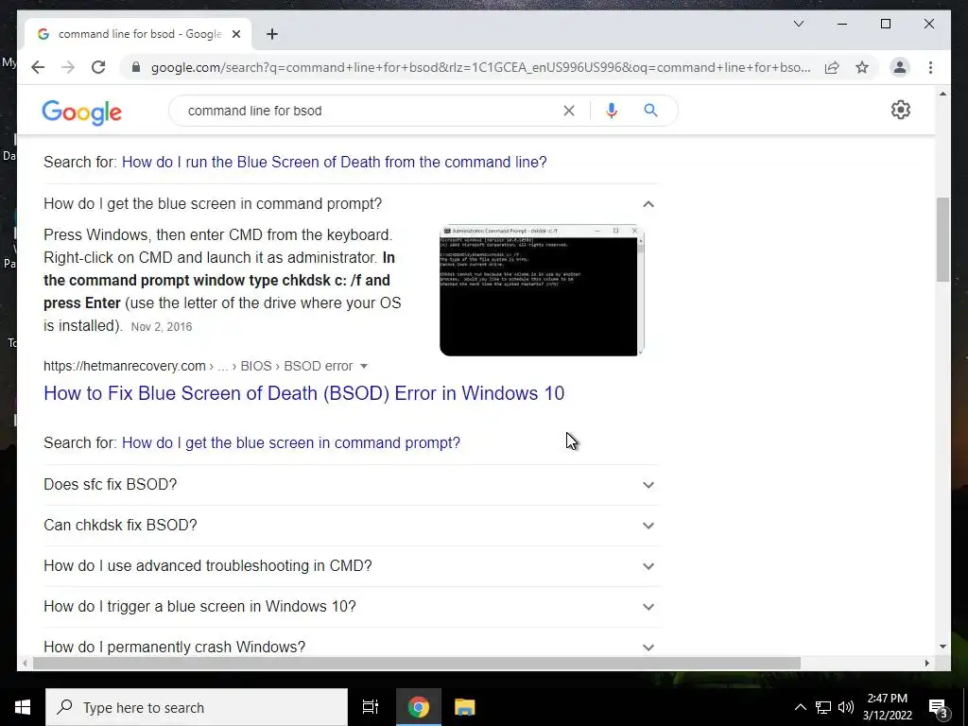
Task: Click the hetmanrecovery.com URL text
Action: (x=124, y=366)
